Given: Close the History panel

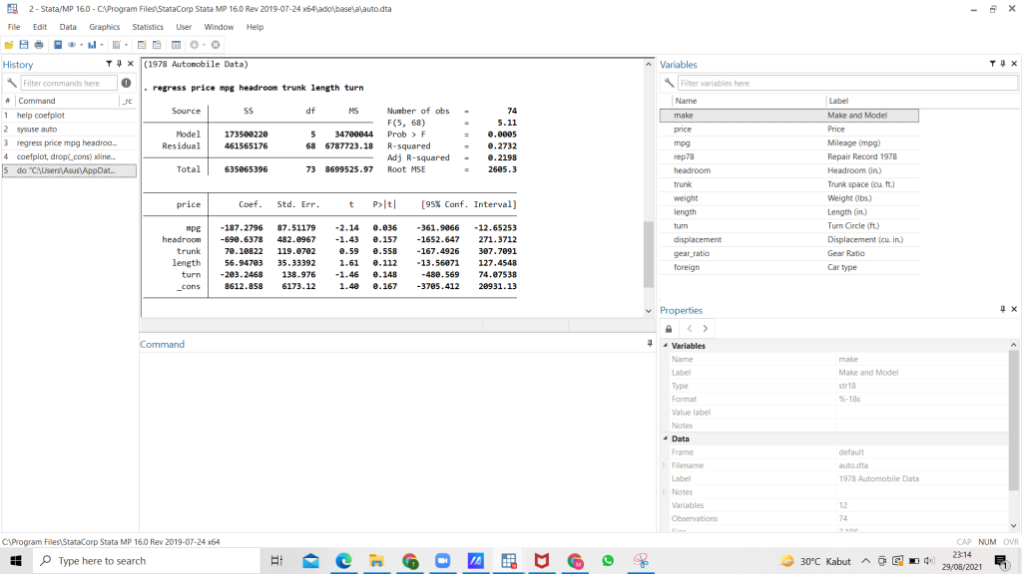Looking at the screenshot, I should point(131,64).
